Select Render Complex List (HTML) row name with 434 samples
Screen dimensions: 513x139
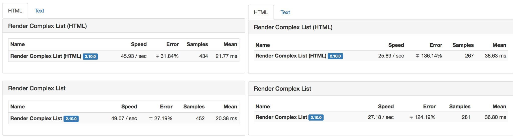[46, 56]
